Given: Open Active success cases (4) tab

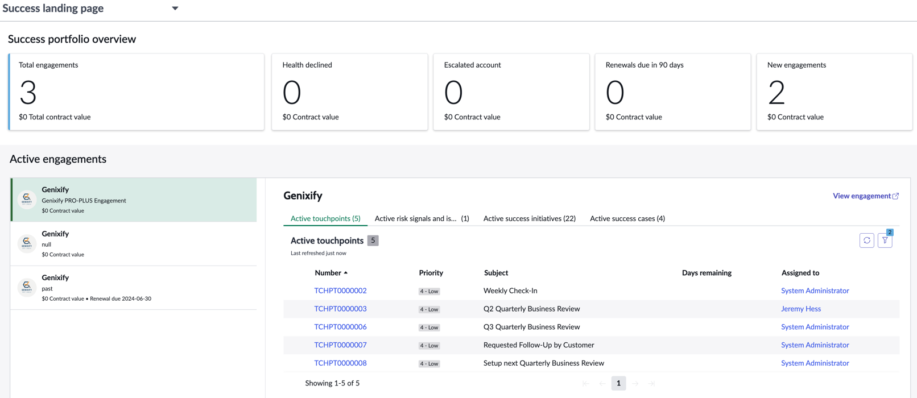Looking at the screenshot, I should coord(627,218).
